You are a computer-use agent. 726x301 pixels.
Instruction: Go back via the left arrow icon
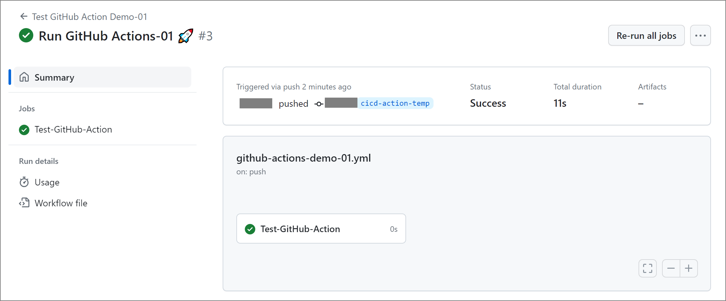pos(24,16)
